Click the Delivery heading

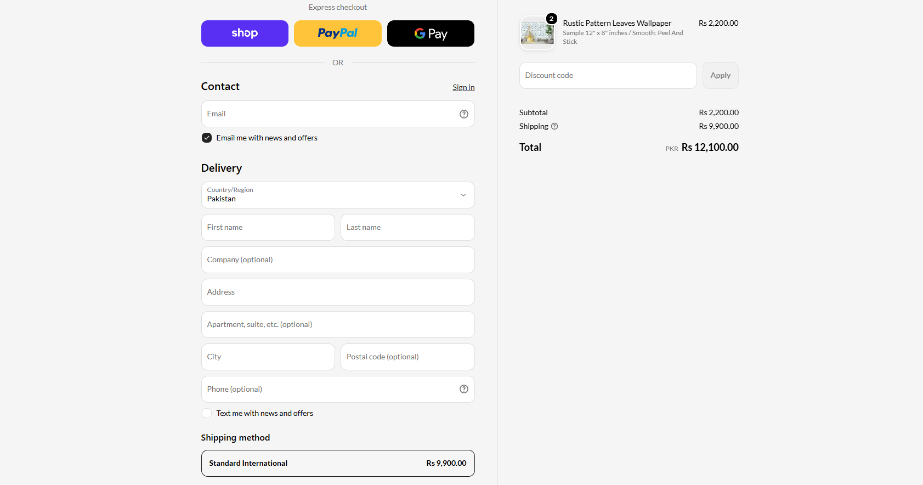click(222, 168)
